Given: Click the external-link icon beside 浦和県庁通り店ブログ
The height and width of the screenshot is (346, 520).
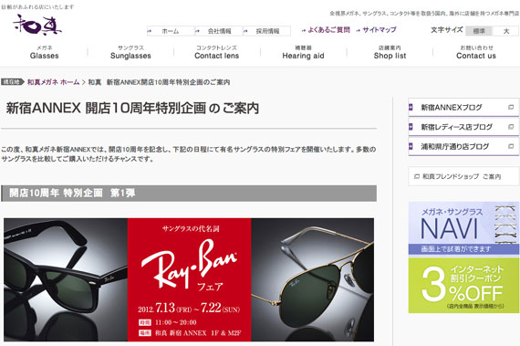Looking at the screenshot, I should pyautogui.click(x=511, y=146).
